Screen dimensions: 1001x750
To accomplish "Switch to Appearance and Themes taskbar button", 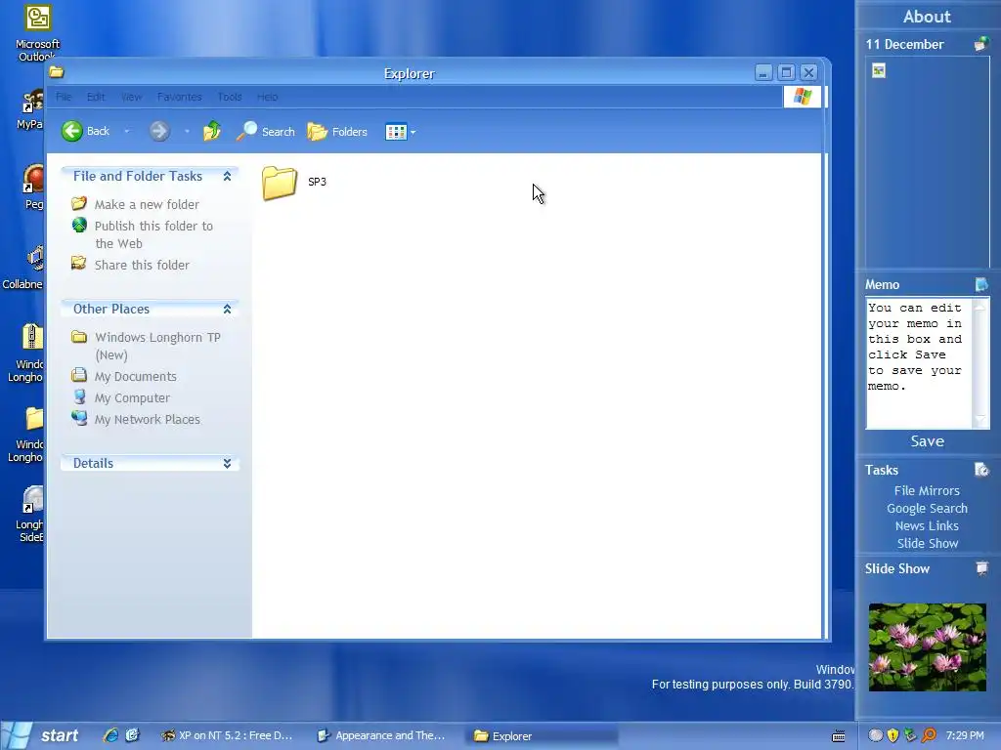I will tap(382, 736).
